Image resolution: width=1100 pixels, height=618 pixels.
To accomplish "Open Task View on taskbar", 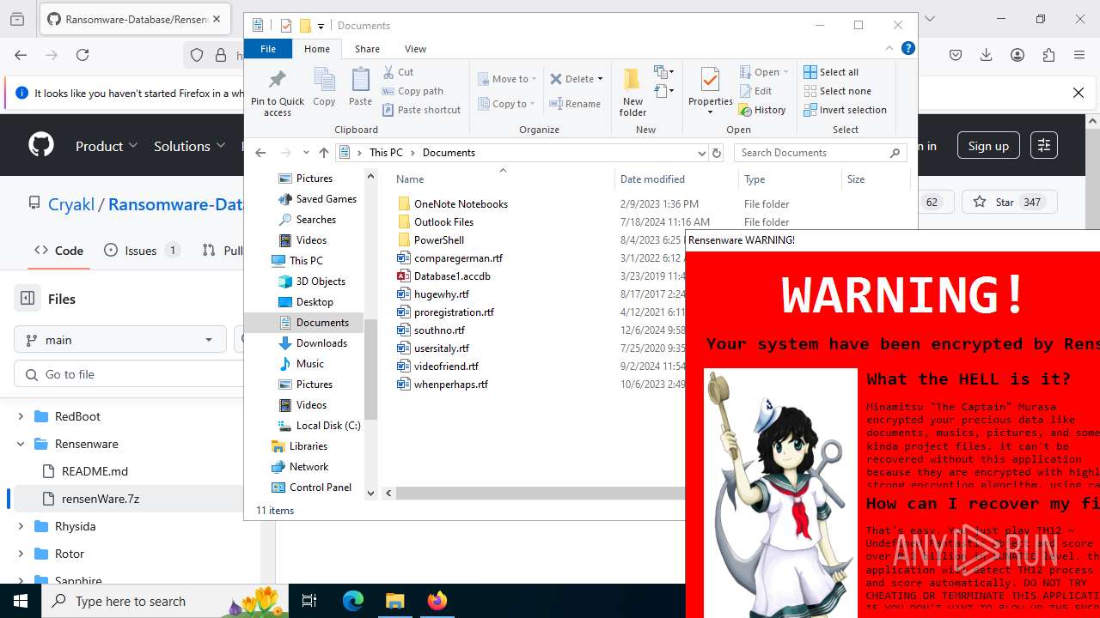I will [309, 601].
